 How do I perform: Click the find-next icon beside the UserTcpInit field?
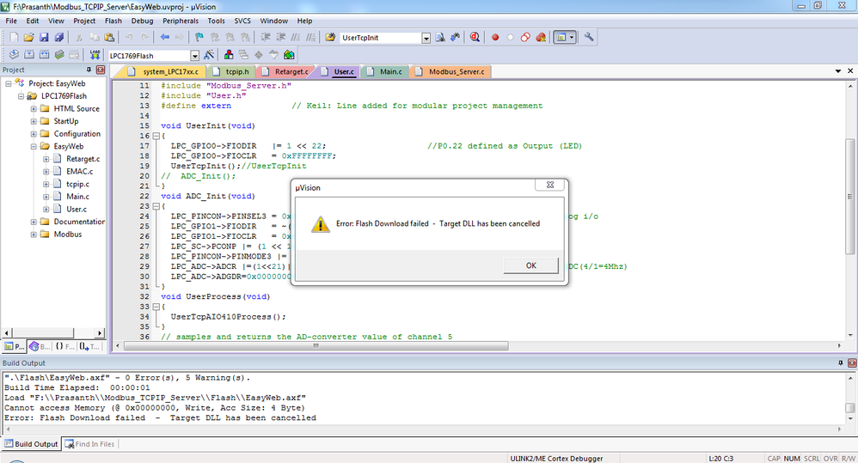coord(440,37)
